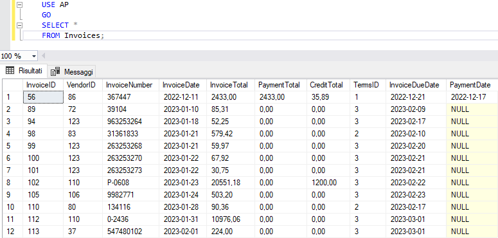Click the InvoiceTotal cell 20551,18

(231, 183)
